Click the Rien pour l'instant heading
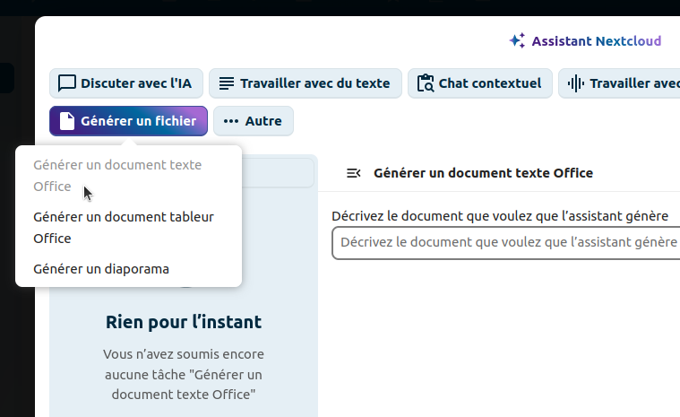This screenshot has height=417, width=680. click(x=184, y=322)
